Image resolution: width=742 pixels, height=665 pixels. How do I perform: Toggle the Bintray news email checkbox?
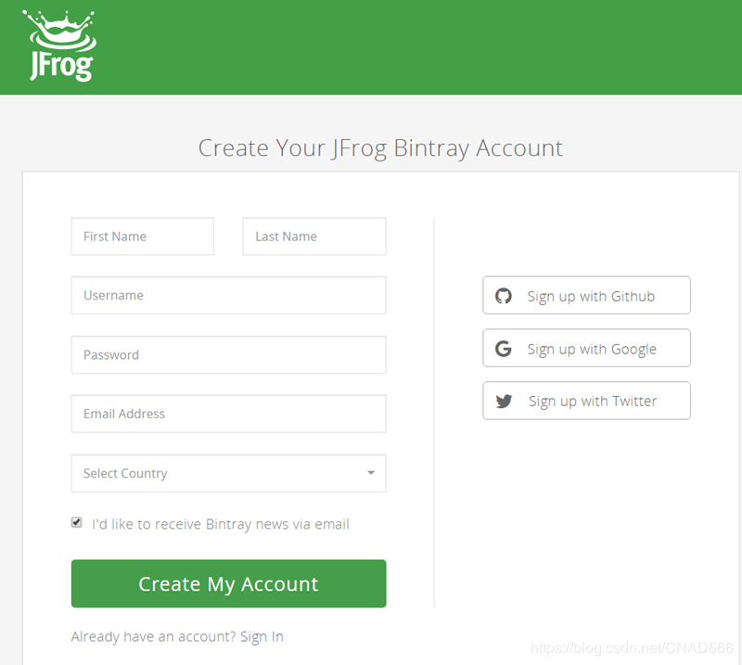pyautogui.click(x=77, y=523)
